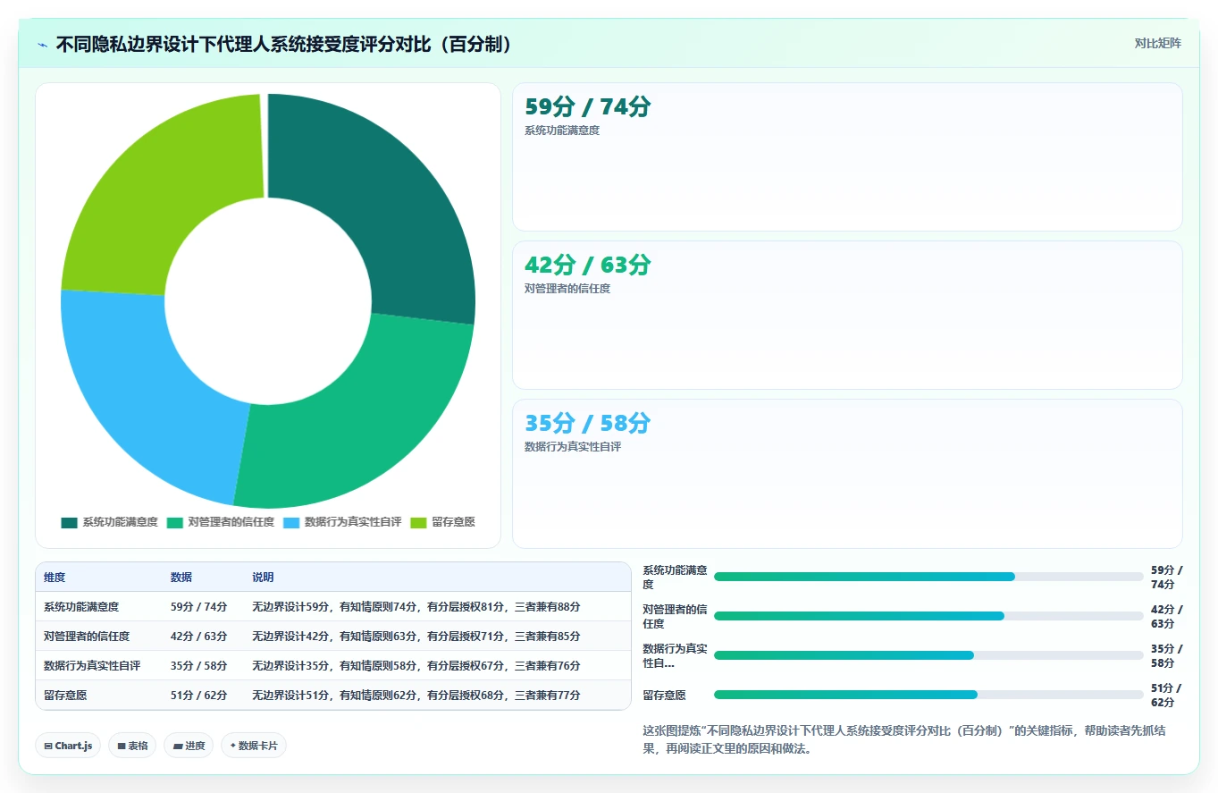
Task: Click the 表格 tag
Action: [132, 746]
